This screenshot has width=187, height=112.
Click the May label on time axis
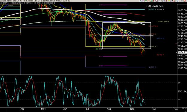point(43,109)
